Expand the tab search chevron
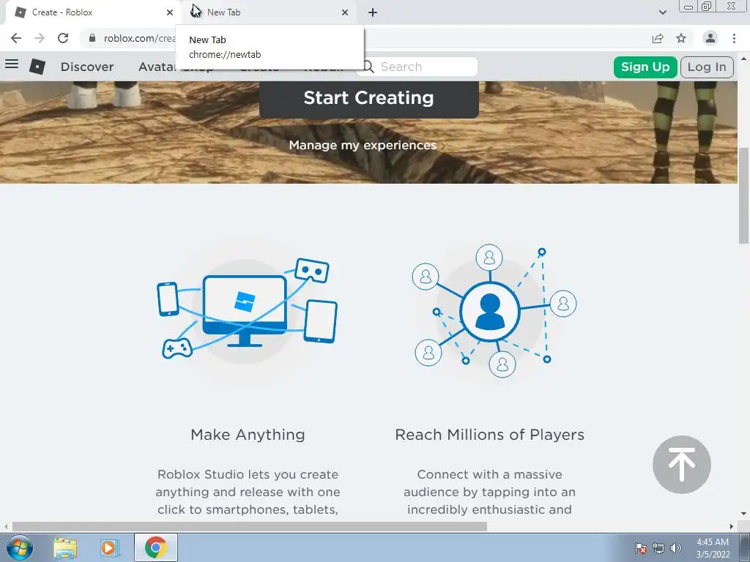This screenshot has height=562, width=750. (662, 12)
